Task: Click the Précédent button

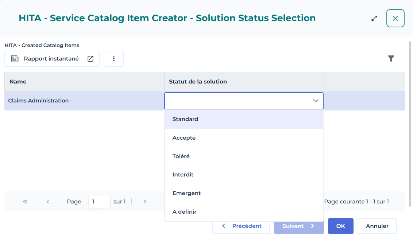Action: (x=241, y=226)
